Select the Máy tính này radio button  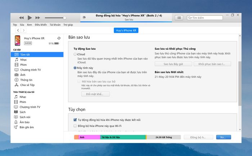[x=75, y=68]
